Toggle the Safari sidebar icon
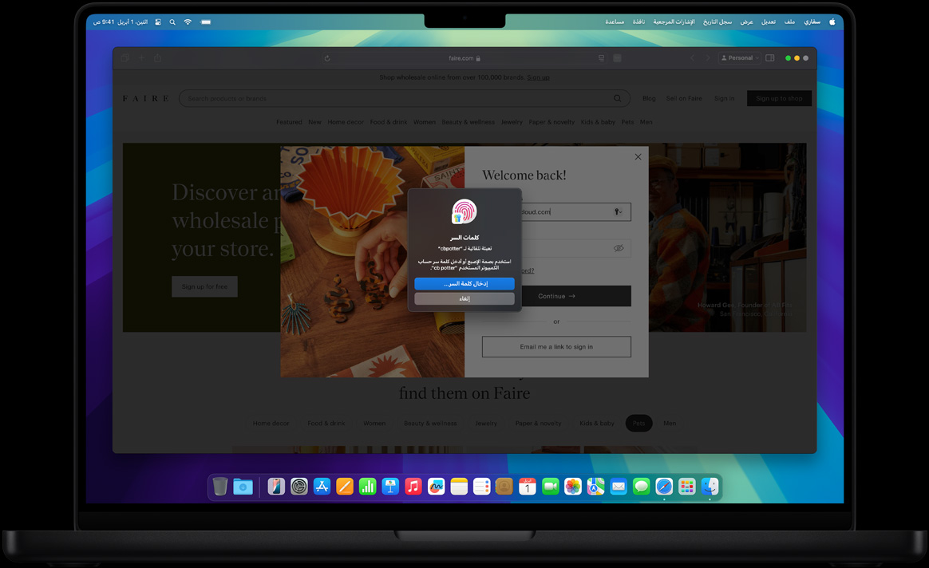929x568 pixels. coord(769,58)
